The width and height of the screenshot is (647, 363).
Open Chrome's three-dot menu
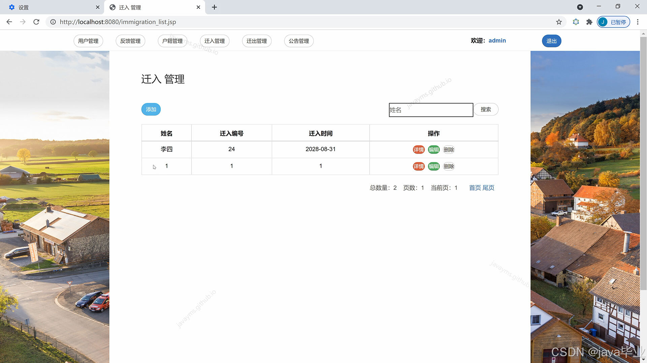(x=638, y=22)
